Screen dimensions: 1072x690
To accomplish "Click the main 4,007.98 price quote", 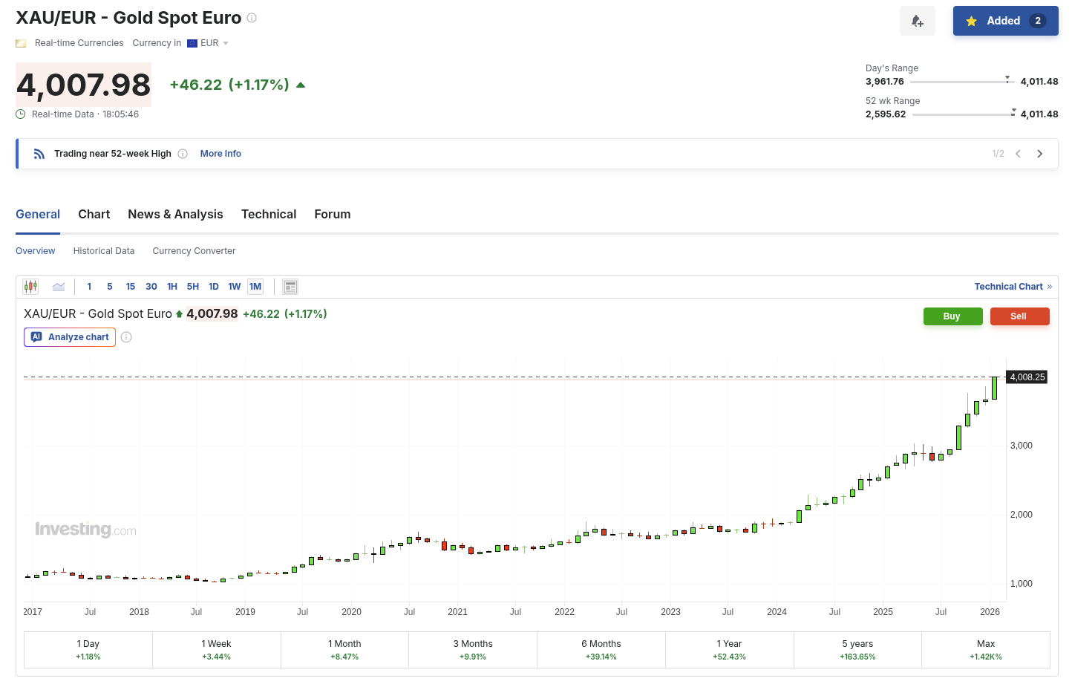I will click(x=83, y=85).
